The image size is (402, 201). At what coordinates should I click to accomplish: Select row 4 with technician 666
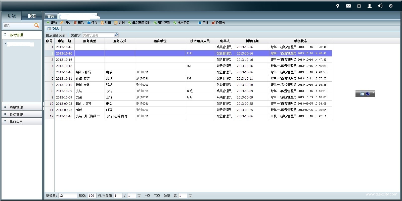(188, 66)
